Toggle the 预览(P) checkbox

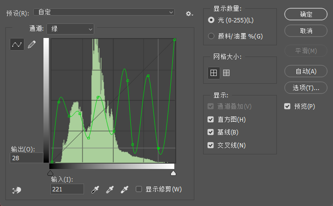pos(287,106)
